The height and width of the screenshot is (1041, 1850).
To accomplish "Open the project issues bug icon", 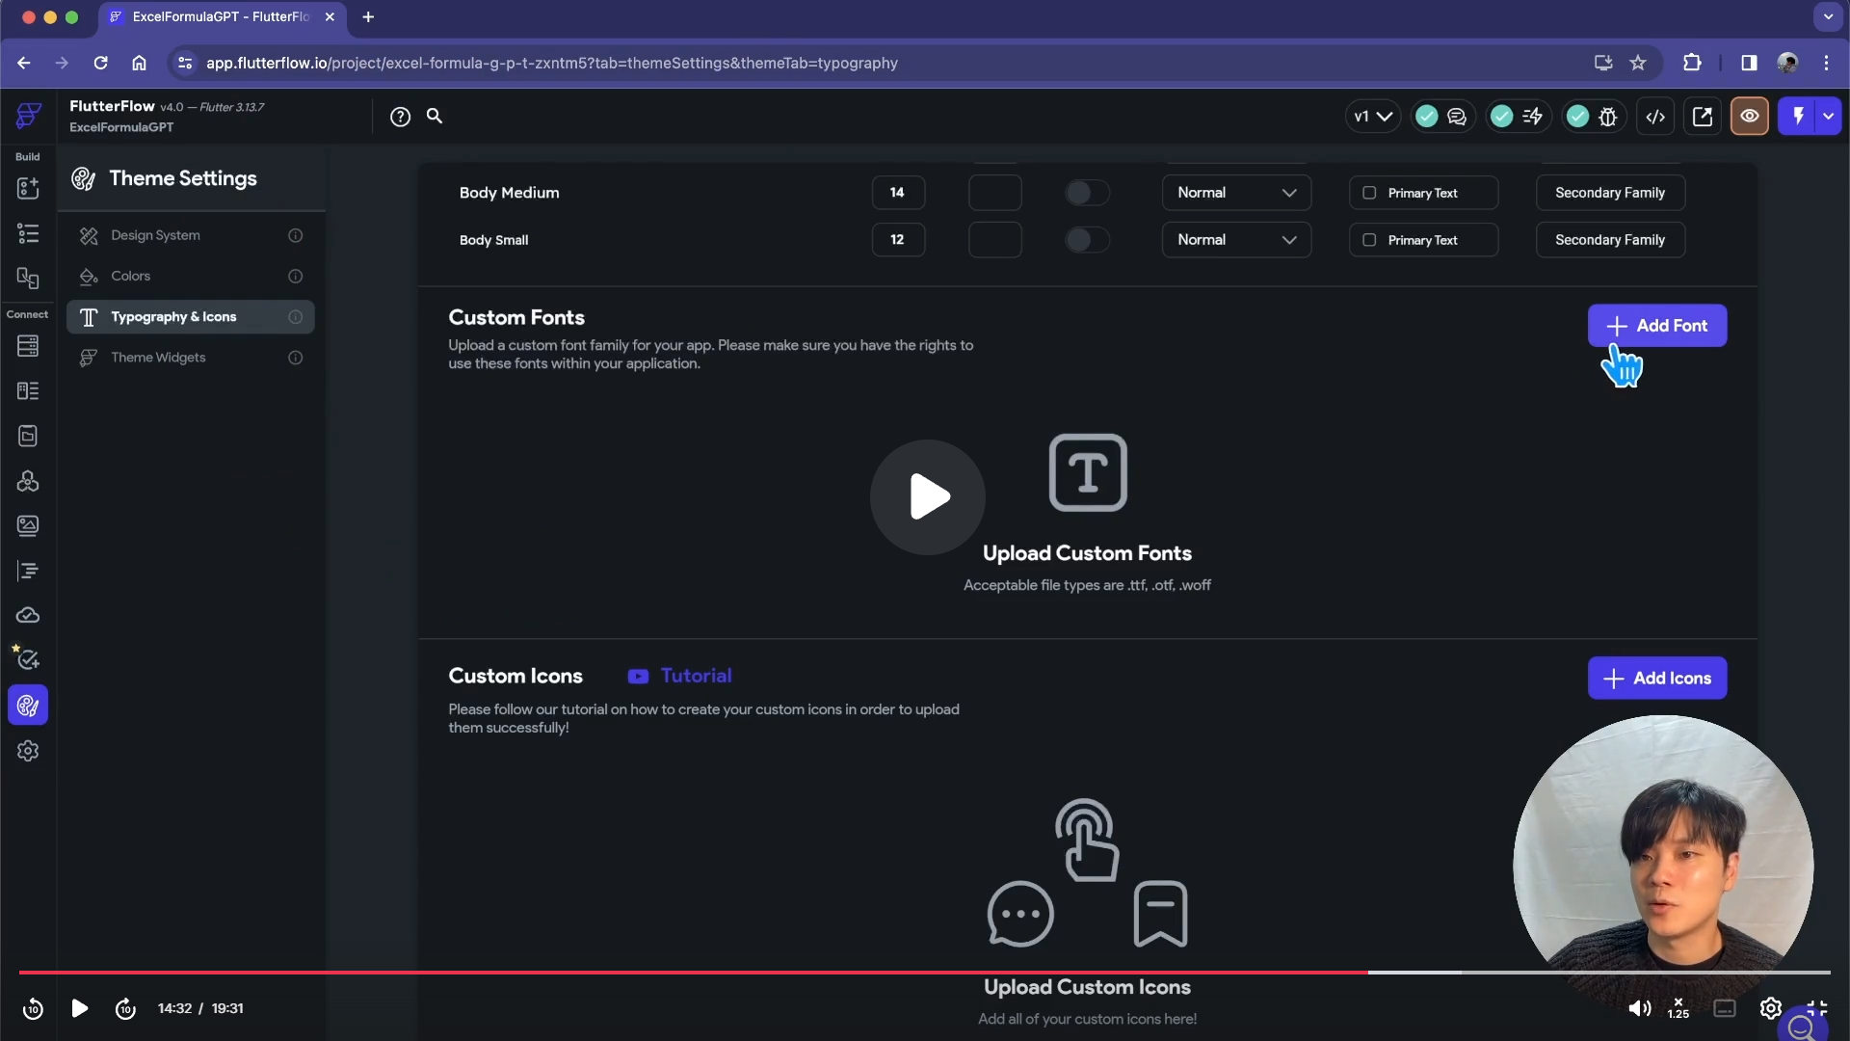I will (x=1607, y=117).
